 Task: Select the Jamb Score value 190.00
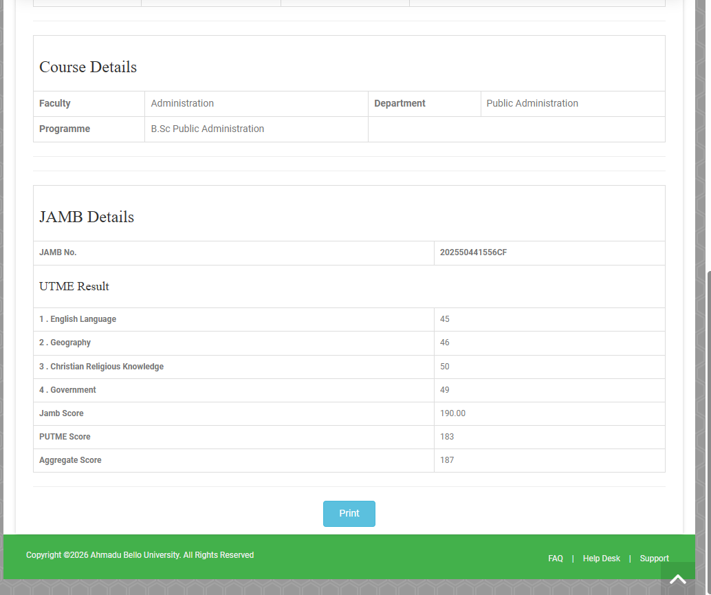point(452,413)
